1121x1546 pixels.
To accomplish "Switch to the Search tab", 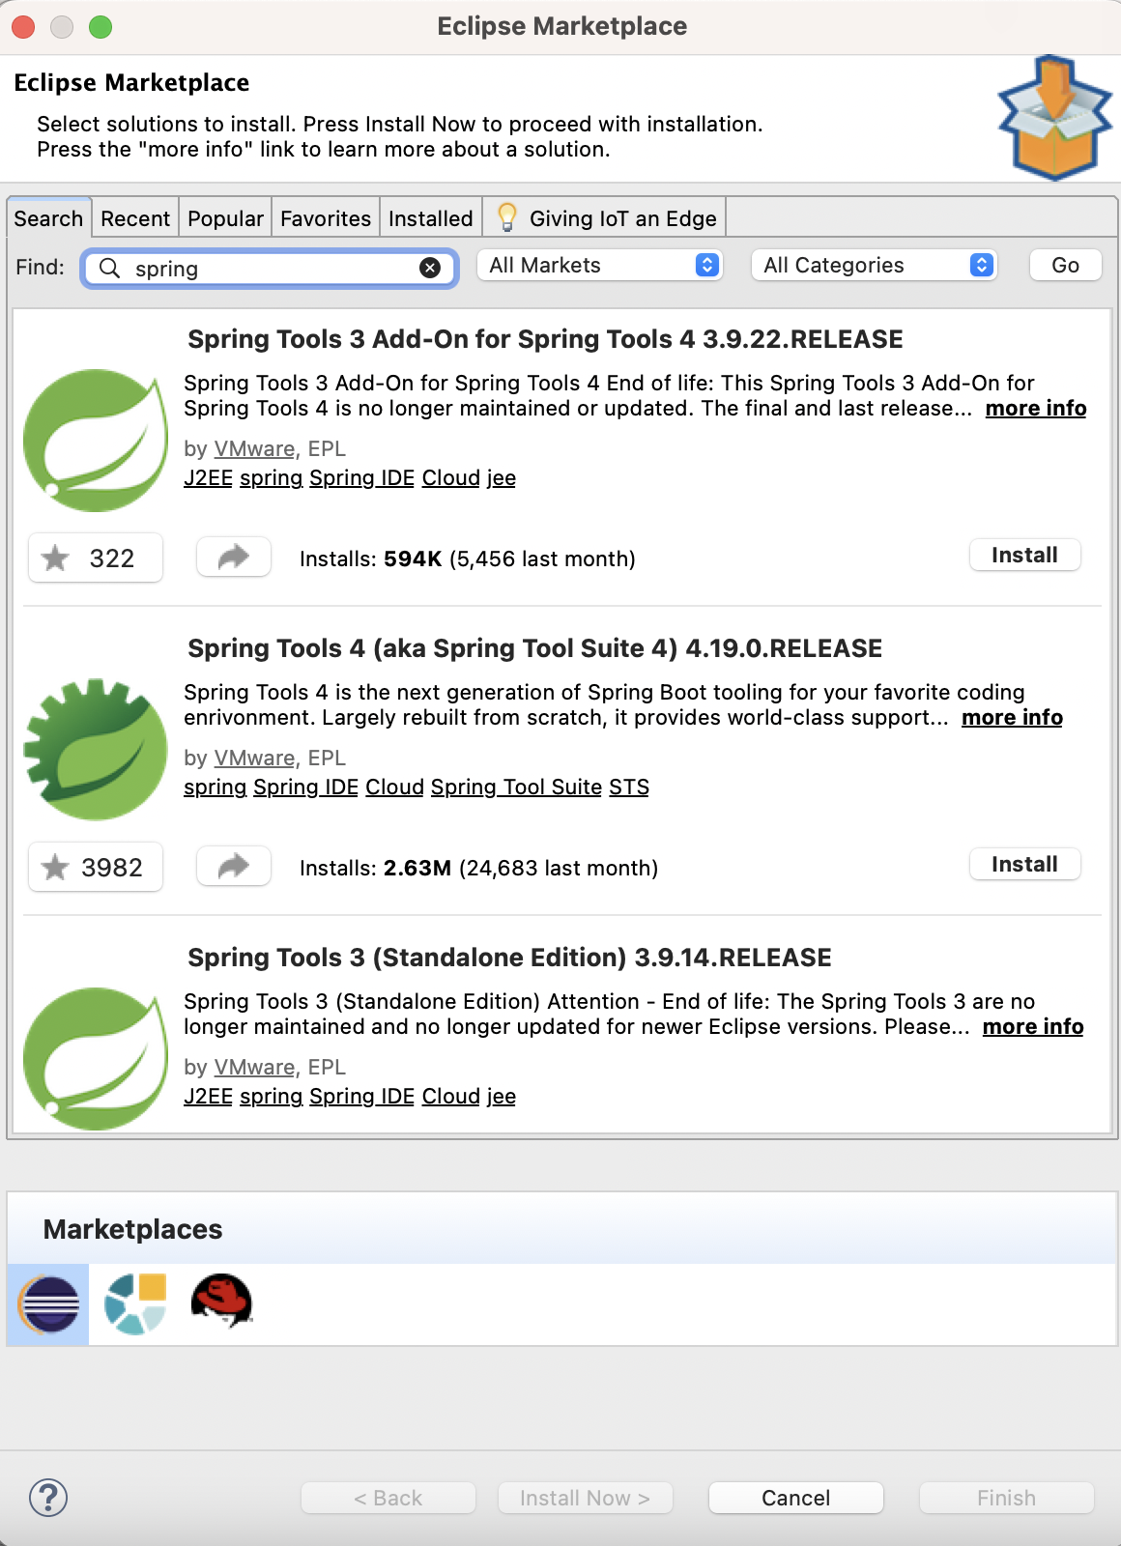I will (x=48, y=218).
